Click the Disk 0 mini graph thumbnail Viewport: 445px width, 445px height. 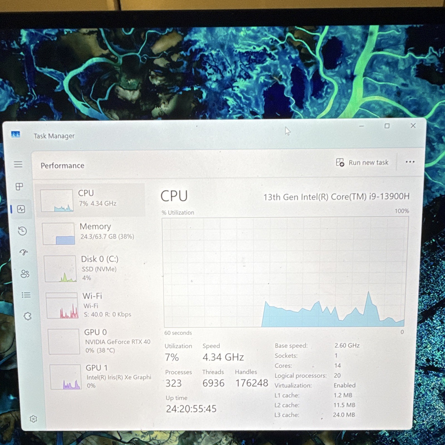(x=60, y=269)
